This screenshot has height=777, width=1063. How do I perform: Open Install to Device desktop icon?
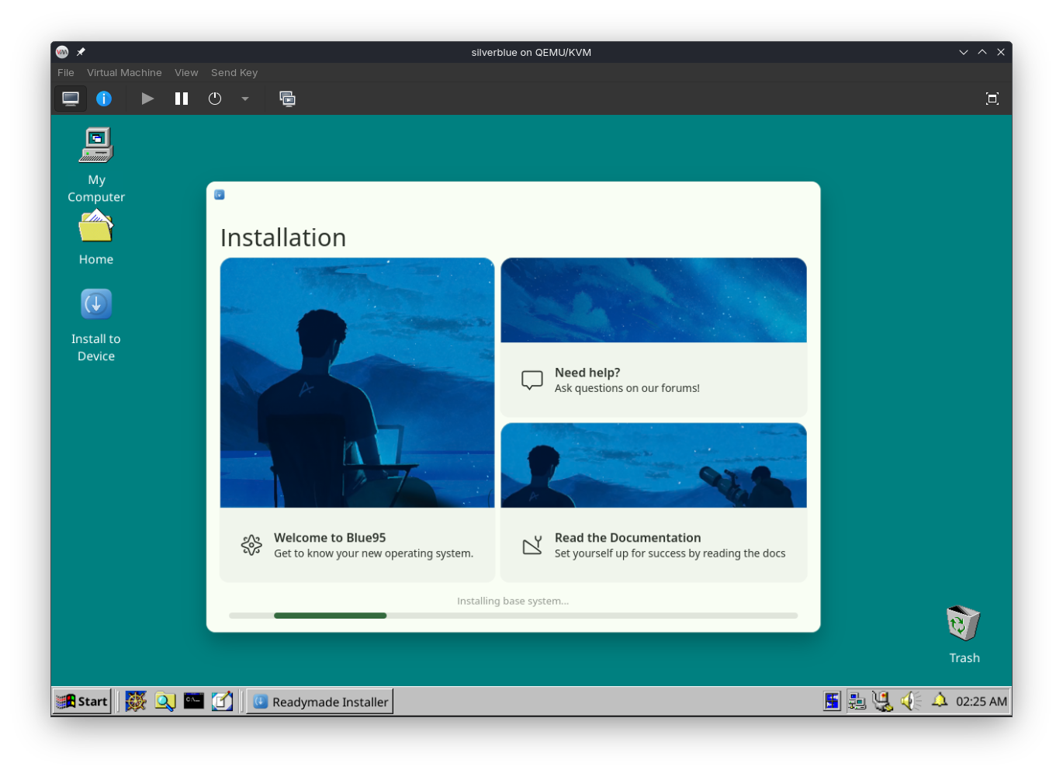tap(96, 305)
